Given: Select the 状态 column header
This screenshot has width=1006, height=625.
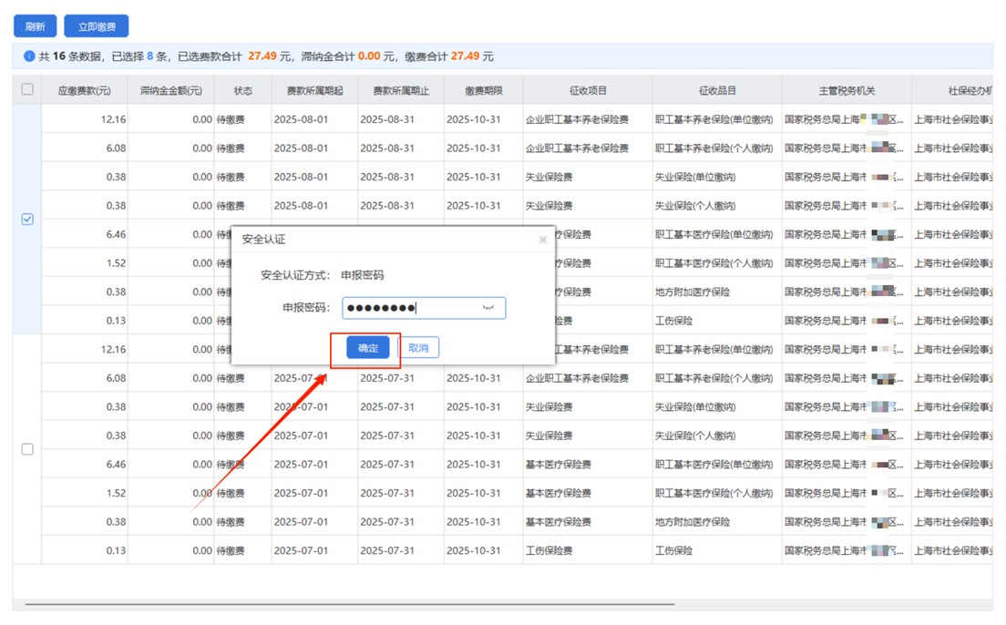Looking at the screenshot, I should pos(242,91).
